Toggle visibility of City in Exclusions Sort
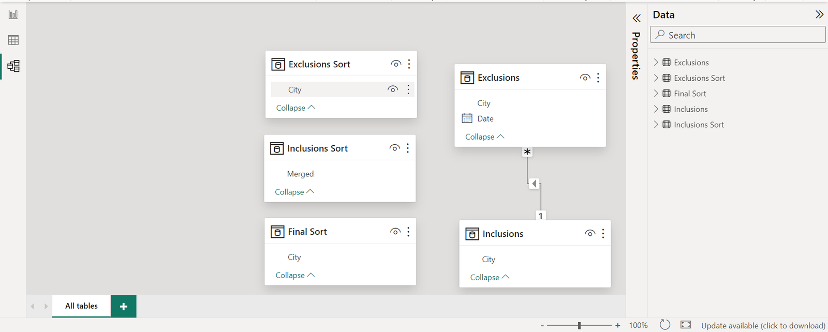This screenshot has height=332, width=828. [393, 89]
